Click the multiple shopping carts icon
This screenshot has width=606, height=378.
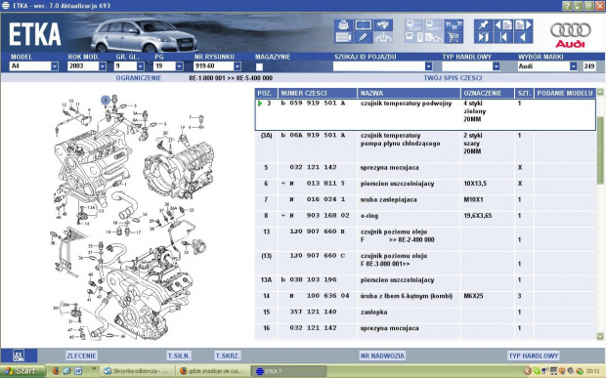454,25
